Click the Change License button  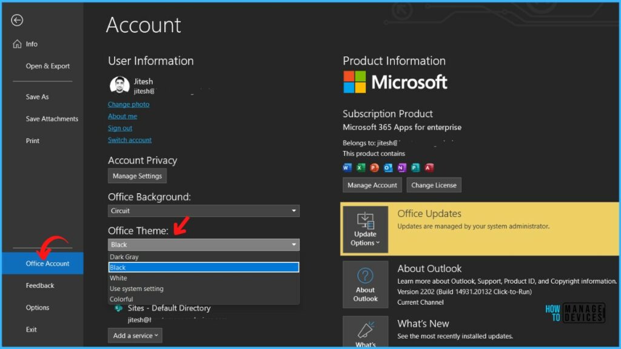click(x=434, y=185)
